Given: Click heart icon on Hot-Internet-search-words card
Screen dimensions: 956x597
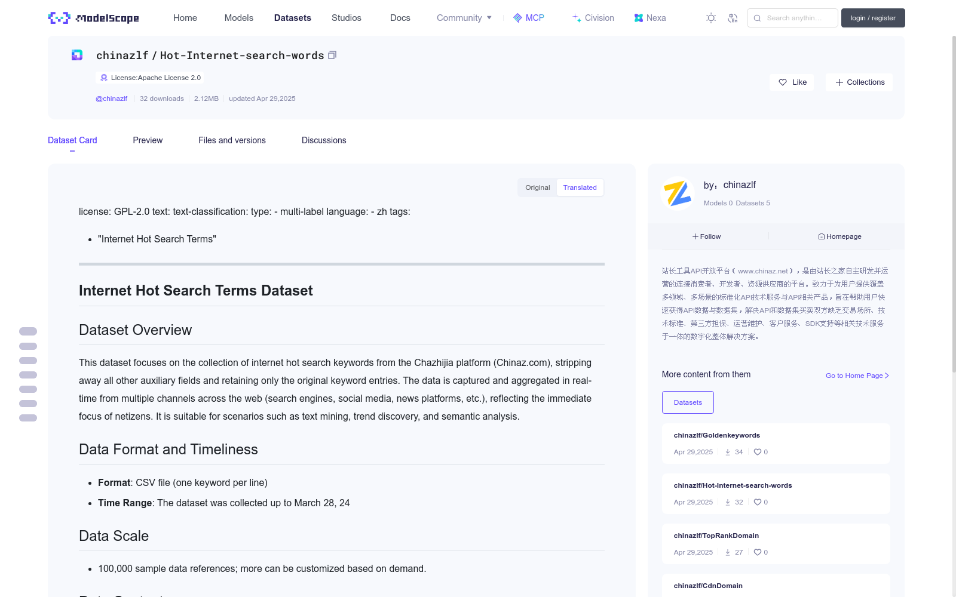Looking at the screenshot, I should point(758,502).
